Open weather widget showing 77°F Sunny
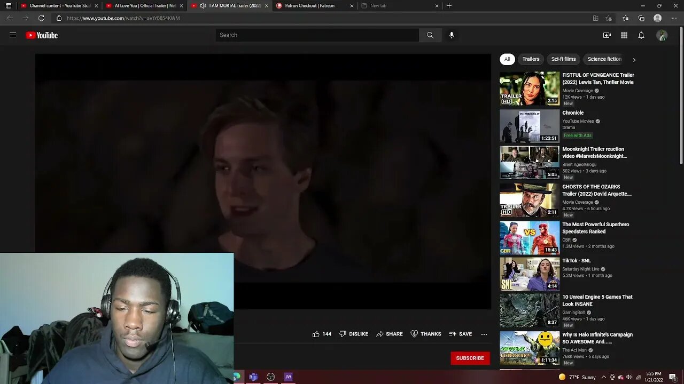The image size is (684, 384). tap(577, 377)
